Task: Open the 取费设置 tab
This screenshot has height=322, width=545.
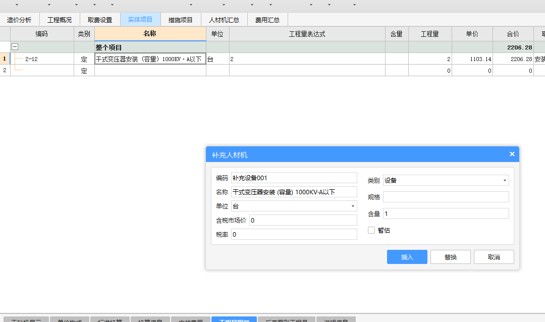Action: coord(100,20)
